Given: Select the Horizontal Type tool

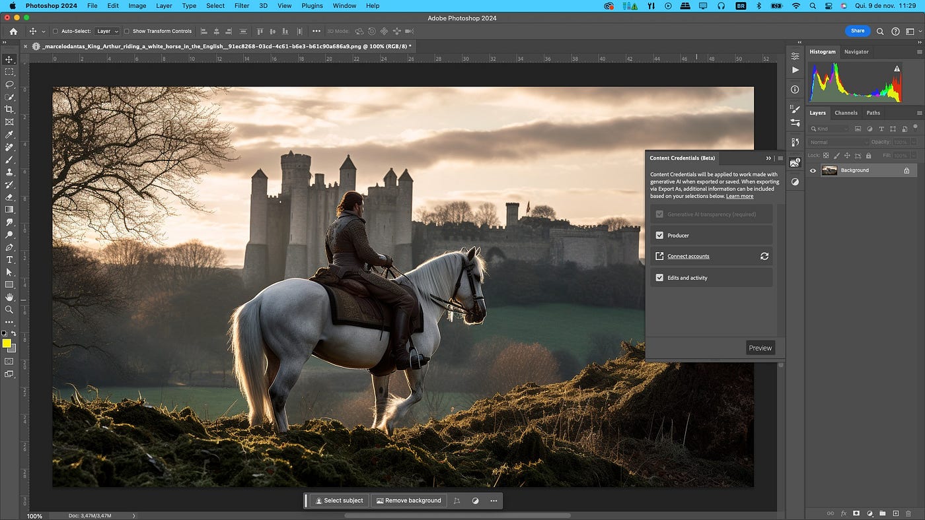Looking at the screenshot, I should tap(9, 259).
